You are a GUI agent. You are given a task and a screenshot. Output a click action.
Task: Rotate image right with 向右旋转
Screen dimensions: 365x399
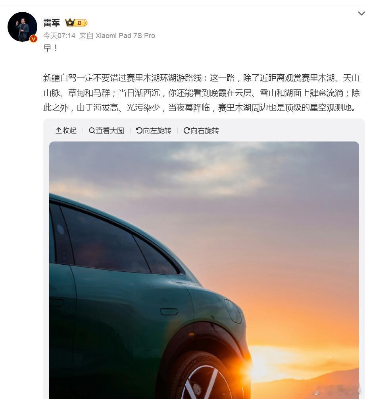coord(201,130)
